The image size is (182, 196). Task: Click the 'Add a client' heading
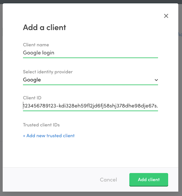[x=44, y=28]
